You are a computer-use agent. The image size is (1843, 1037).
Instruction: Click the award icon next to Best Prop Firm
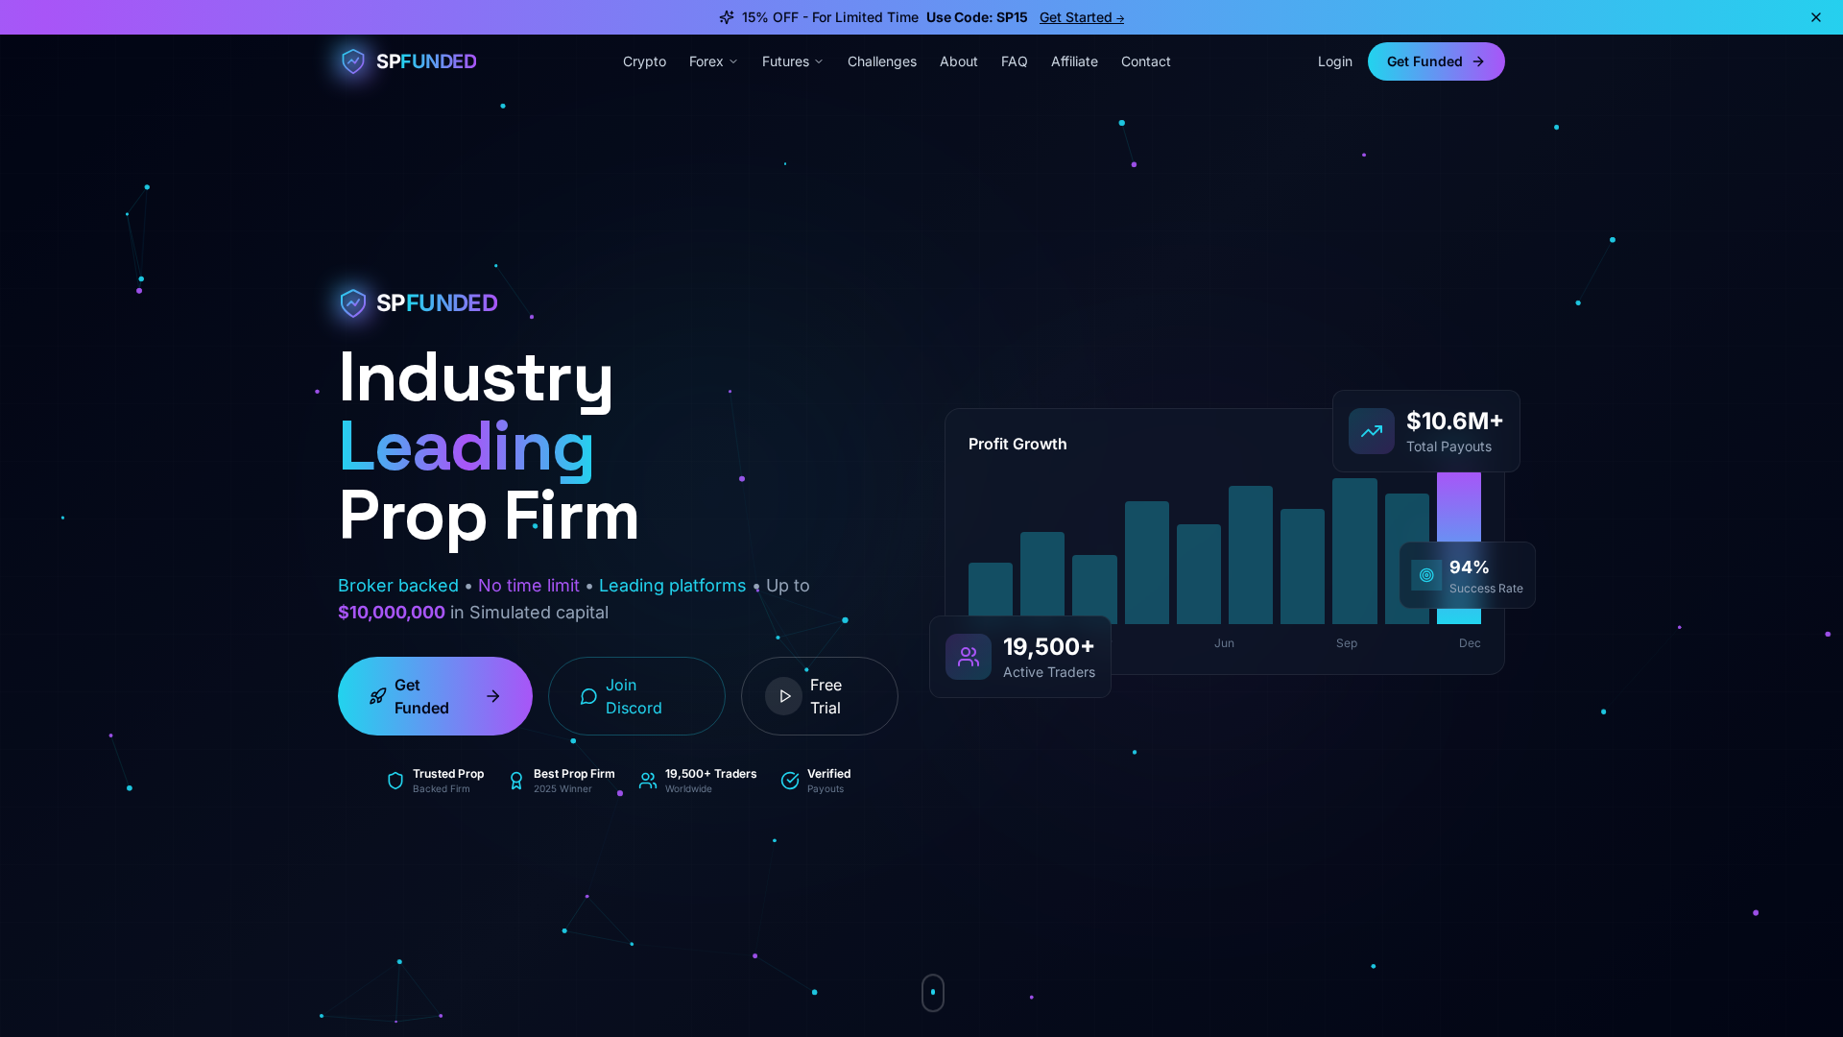tap(516, 780)
